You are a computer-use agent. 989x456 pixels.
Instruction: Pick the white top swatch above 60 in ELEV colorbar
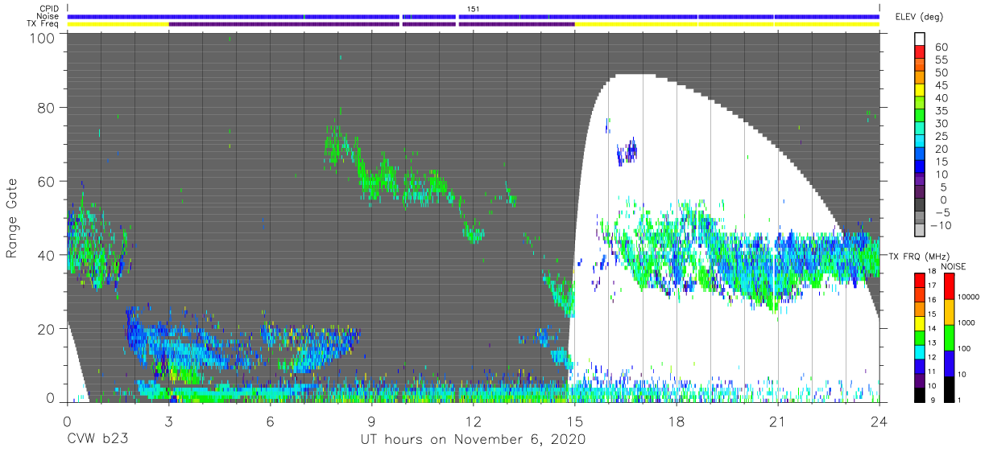921,39
